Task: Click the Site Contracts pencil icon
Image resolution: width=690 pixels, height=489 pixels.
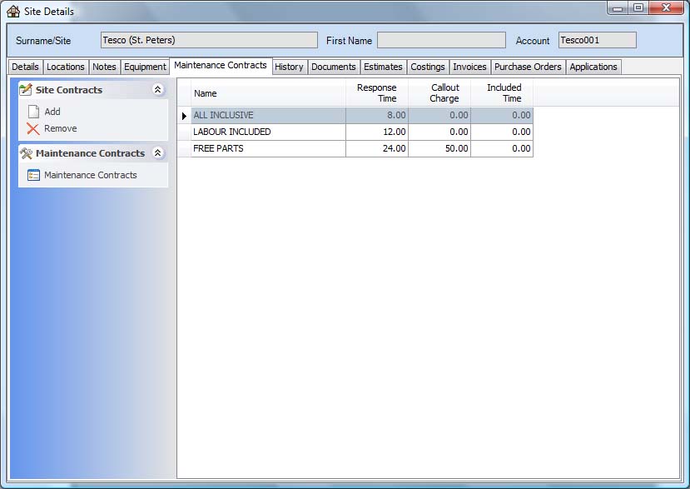Action: (26, 90)
